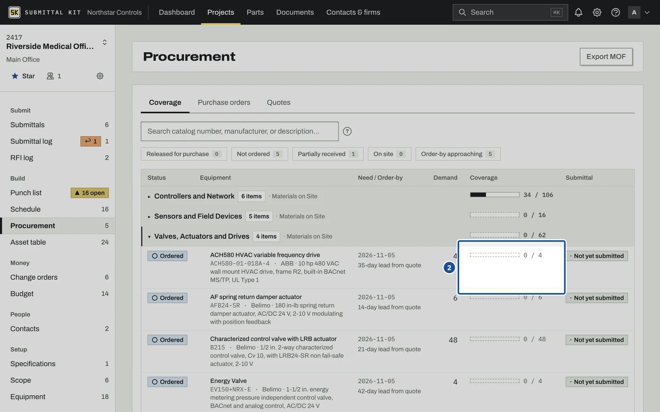
Task: Focus the global Search box
Action: click(x=510, y=12)
